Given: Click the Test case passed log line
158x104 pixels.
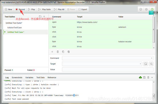Looking at the screenshot, I should 17,99.
